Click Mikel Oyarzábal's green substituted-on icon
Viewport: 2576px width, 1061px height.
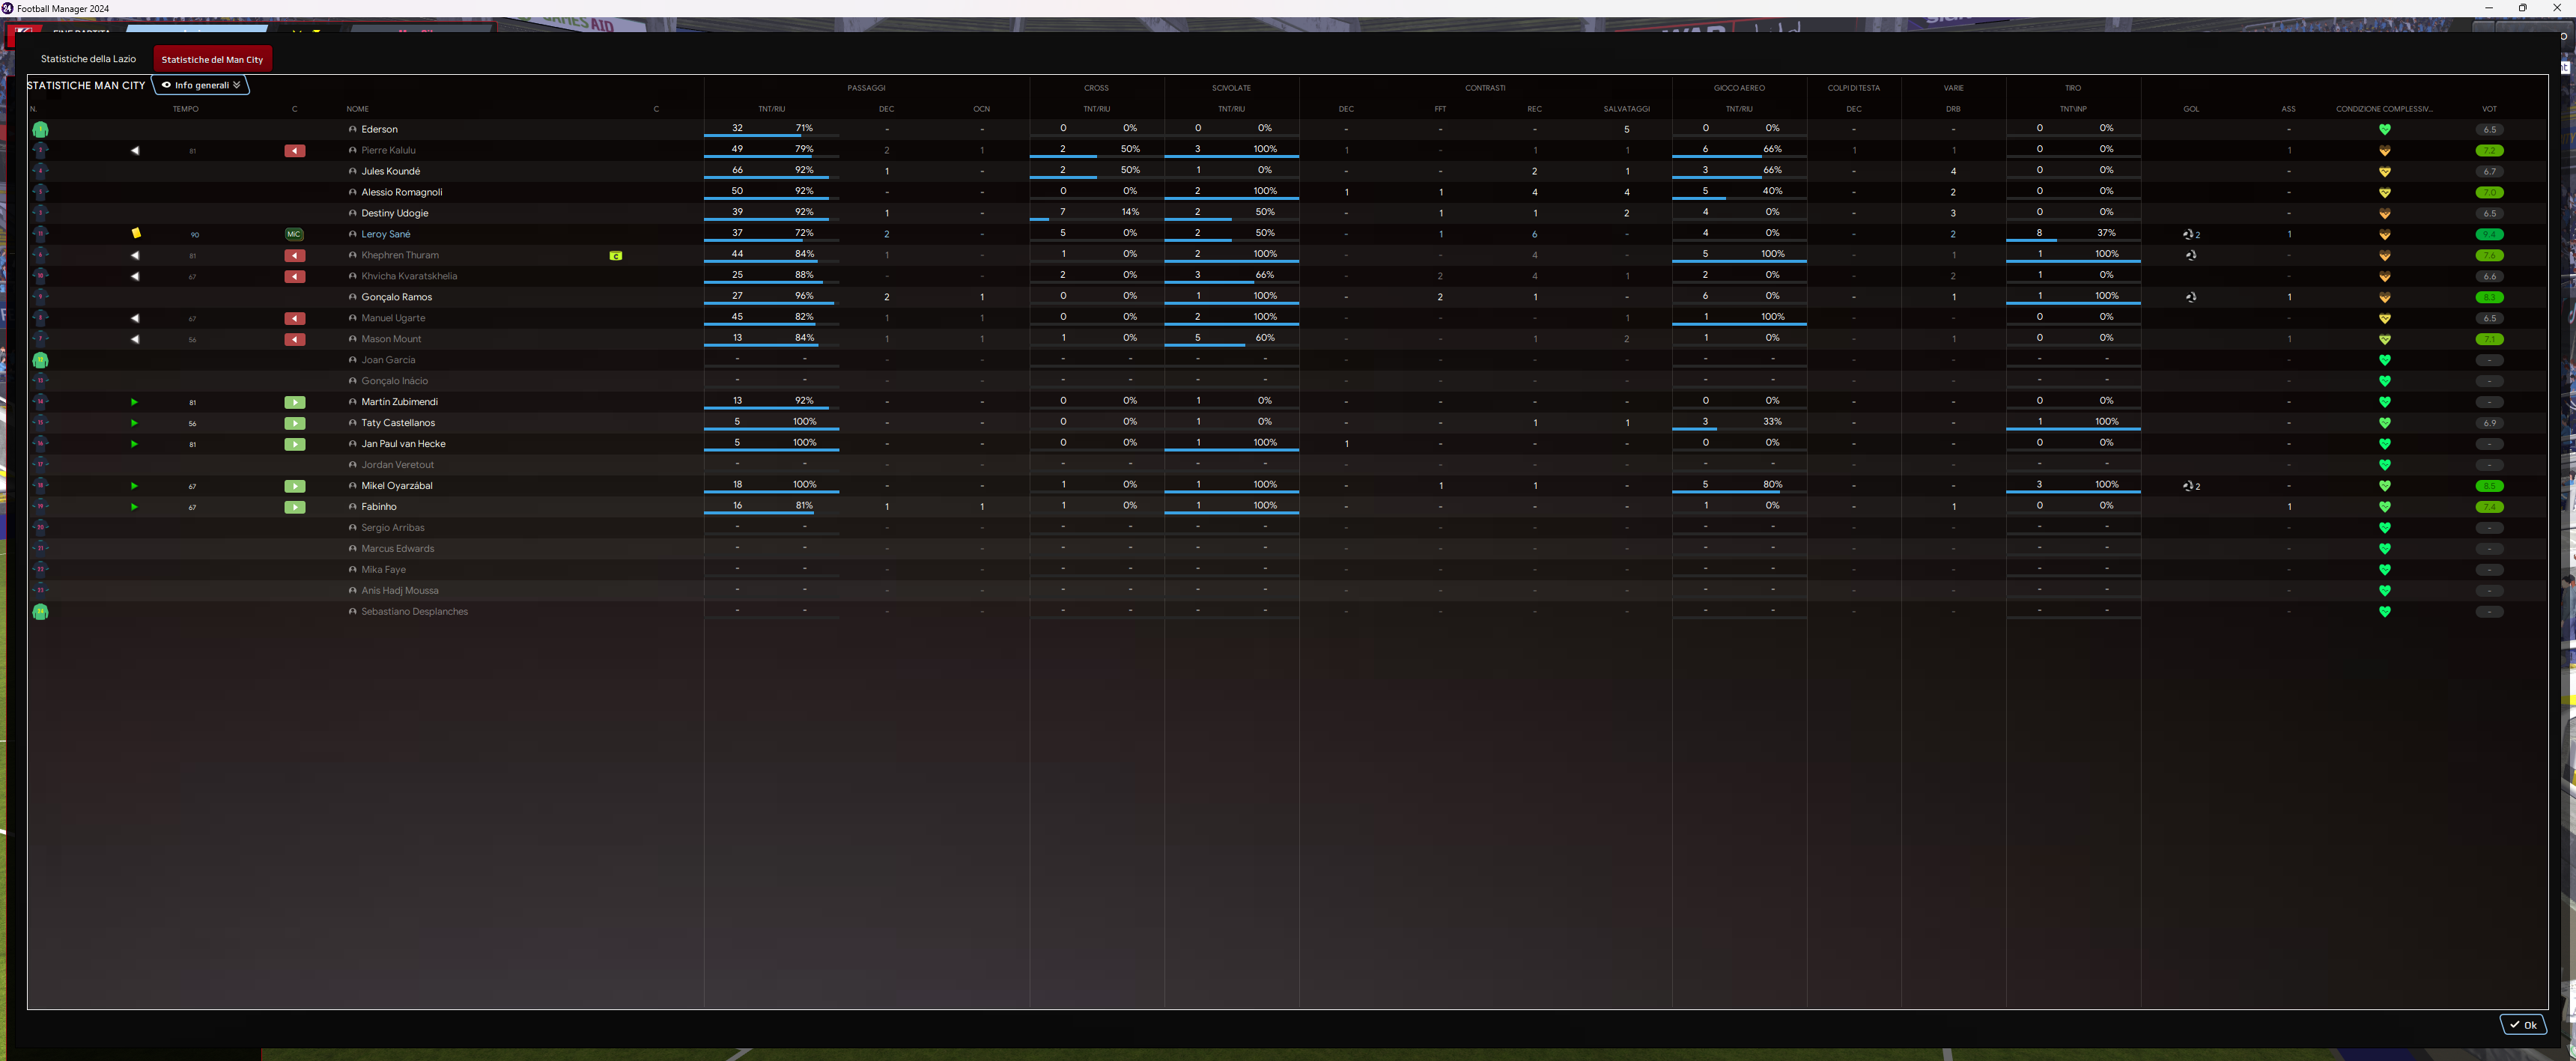[x=294, y=487]
